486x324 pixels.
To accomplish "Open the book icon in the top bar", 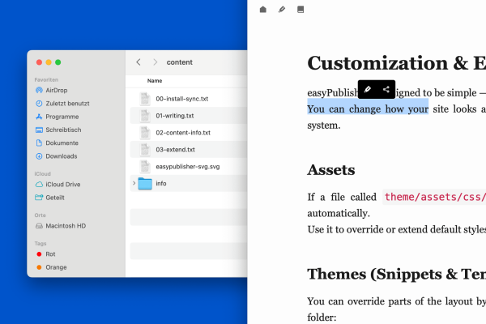I will 301,10.
